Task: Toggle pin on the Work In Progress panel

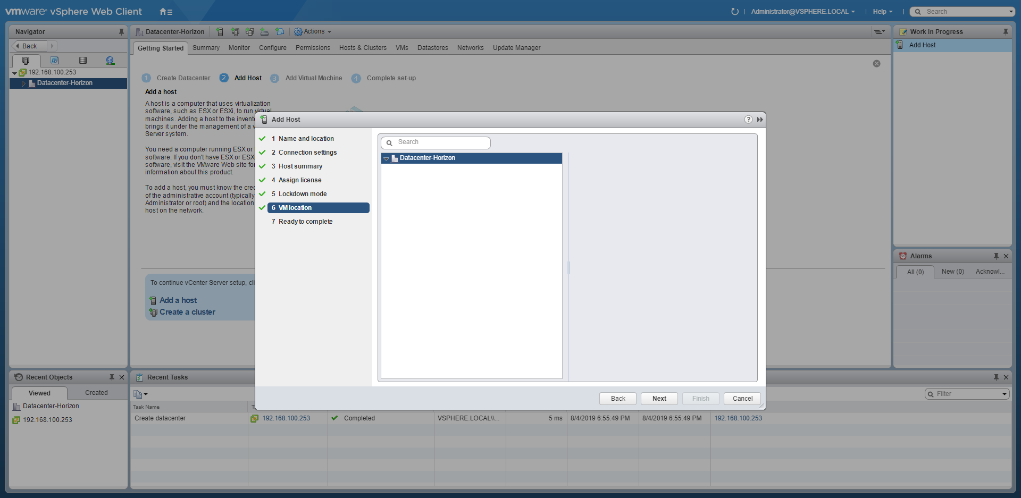Action: click(x=1006, y=32)
